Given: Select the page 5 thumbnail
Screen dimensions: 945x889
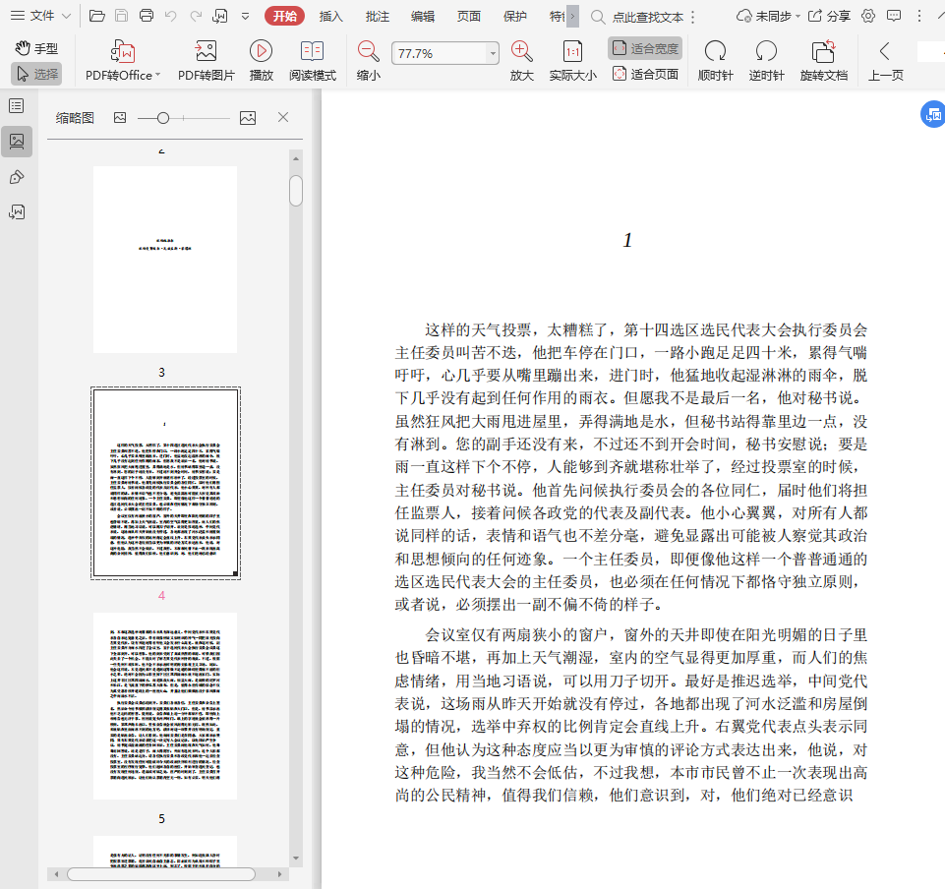Looking at the screenshot, I should [165, 706].
